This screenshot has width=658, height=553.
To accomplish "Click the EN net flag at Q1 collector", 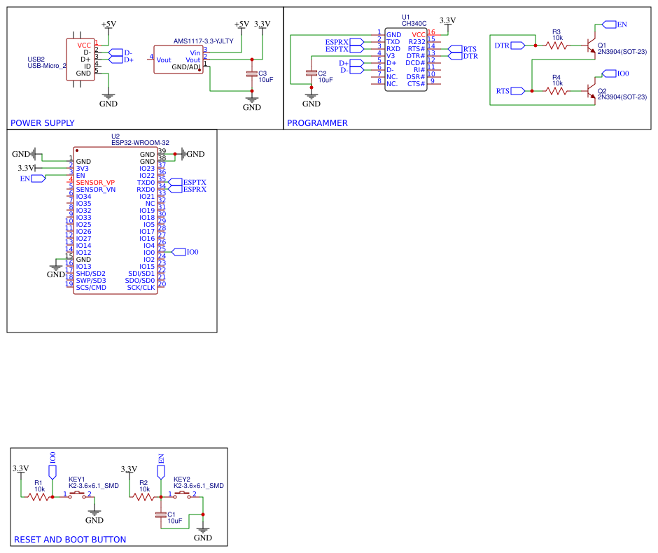I will point(615,24).
